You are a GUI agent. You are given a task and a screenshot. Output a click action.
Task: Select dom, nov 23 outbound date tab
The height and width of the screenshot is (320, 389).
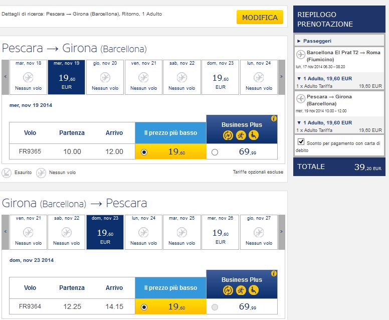221,77
